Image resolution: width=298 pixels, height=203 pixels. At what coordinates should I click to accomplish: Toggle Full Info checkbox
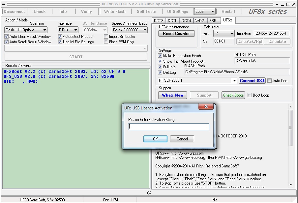(160, 67)
